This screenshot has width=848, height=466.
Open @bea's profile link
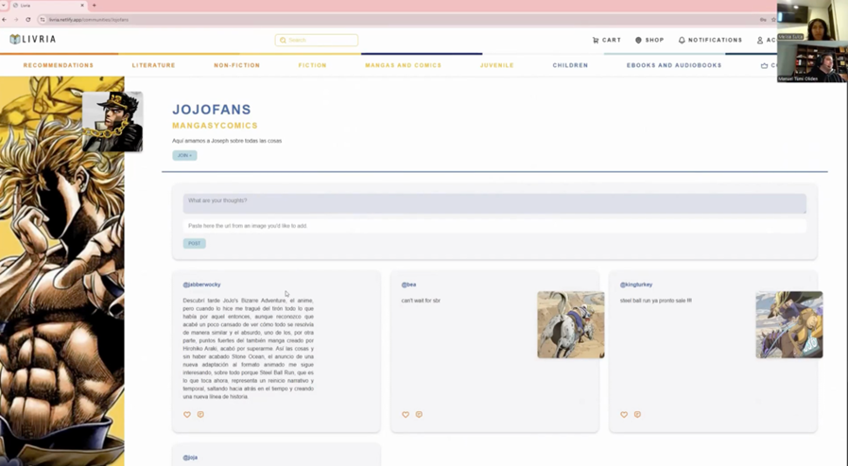(x=408, y=285)
